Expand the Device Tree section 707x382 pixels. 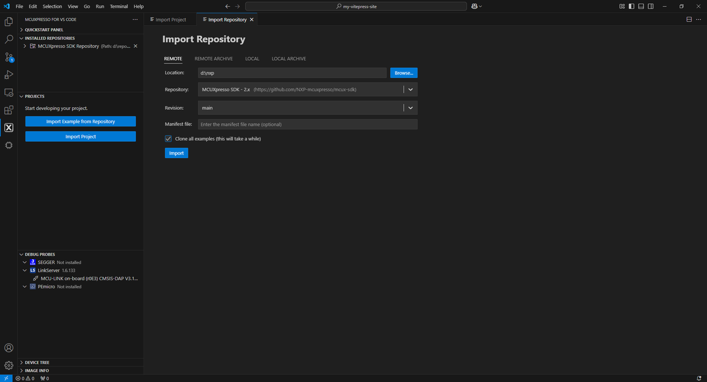click(36, 363)
